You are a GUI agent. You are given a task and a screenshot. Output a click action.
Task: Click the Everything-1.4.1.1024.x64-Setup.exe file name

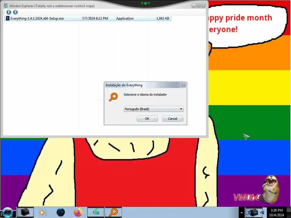click(37, 18)
